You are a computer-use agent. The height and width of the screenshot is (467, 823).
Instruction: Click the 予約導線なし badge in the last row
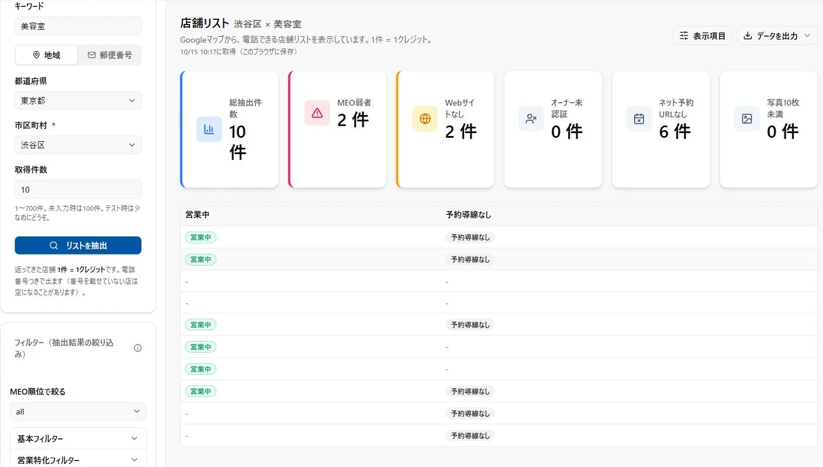click(470, 435)
